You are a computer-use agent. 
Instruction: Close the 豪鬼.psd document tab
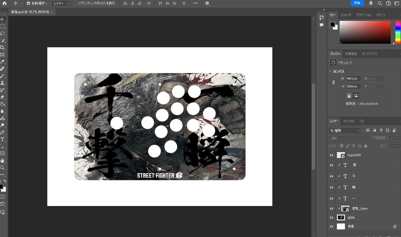52,12
